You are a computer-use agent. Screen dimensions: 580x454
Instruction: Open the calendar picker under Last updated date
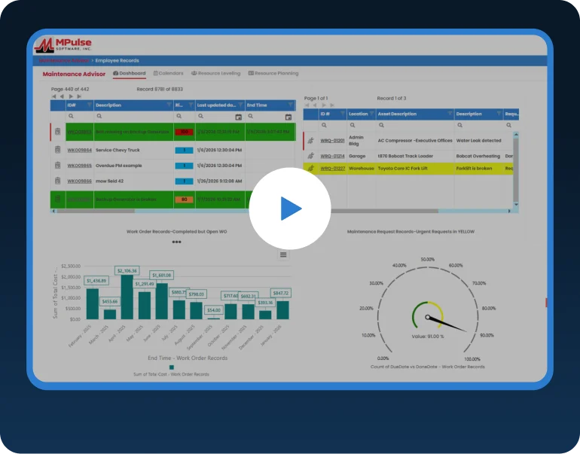click(x=239, y=117)
